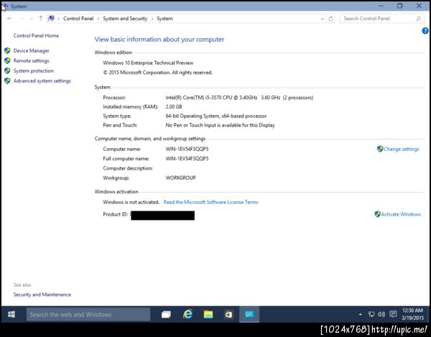
Task: Click the 'No Pen or Touch Input' text
Action: 221,125
